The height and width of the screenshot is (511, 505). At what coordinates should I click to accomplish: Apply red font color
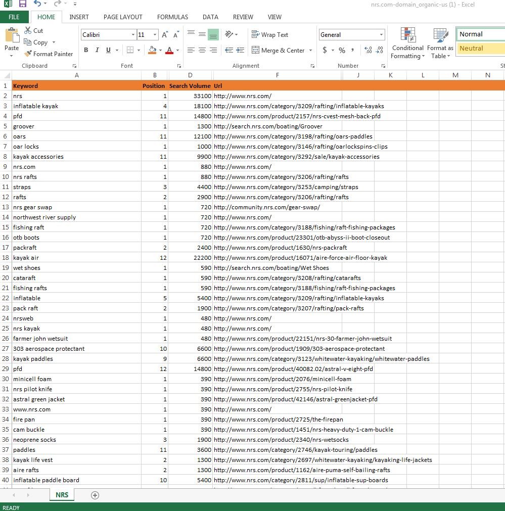pos(169,50)
